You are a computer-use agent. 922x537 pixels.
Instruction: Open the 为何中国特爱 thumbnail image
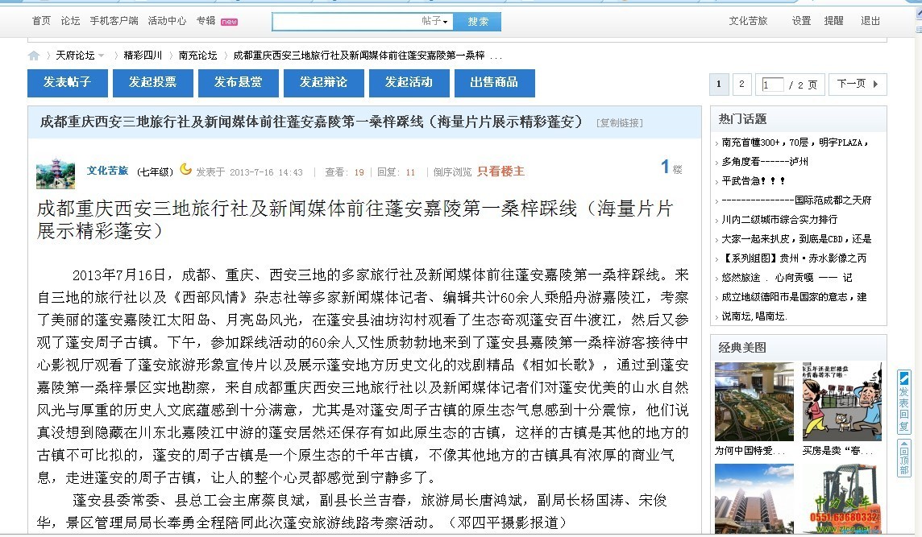(x=754, y=401)
